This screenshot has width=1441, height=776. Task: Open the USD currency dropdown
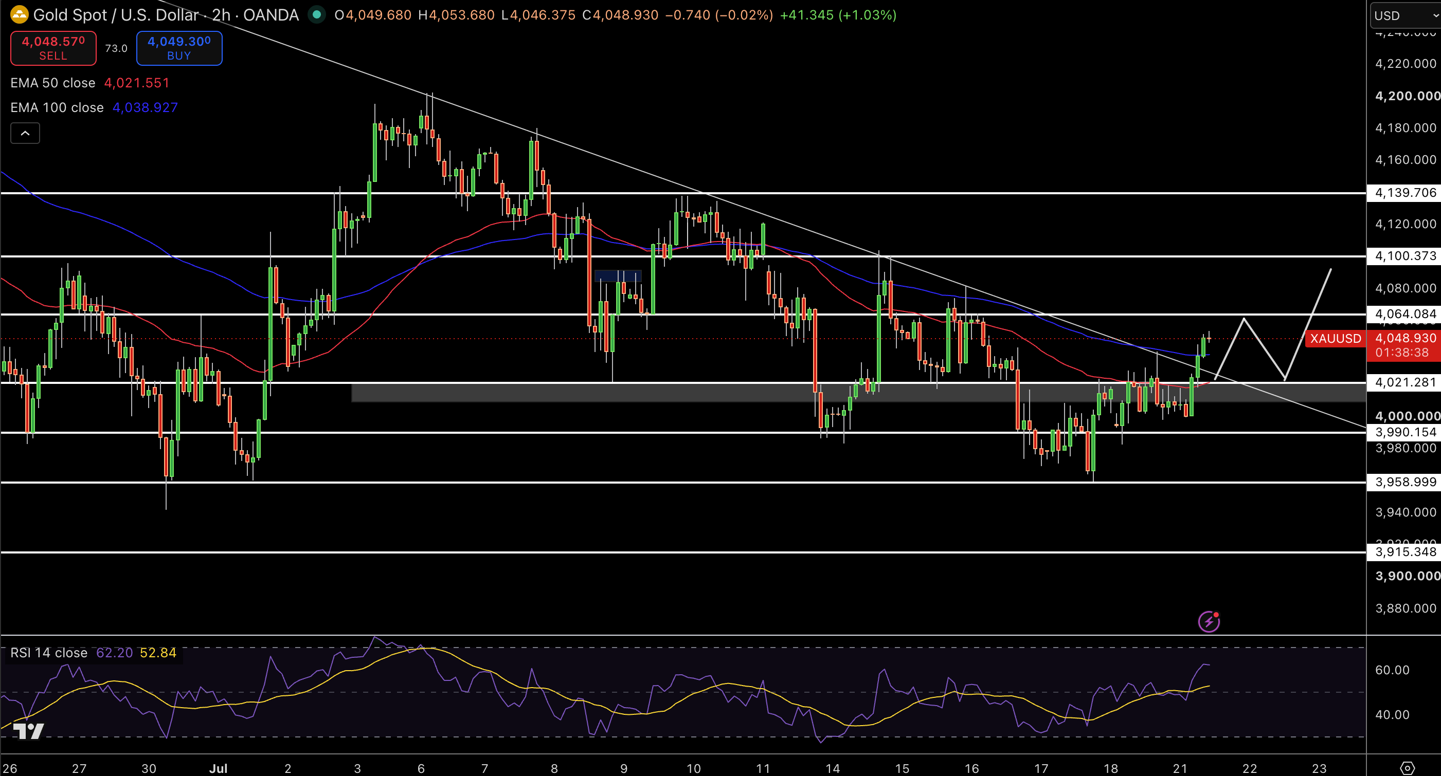(x=1407, y=15)
